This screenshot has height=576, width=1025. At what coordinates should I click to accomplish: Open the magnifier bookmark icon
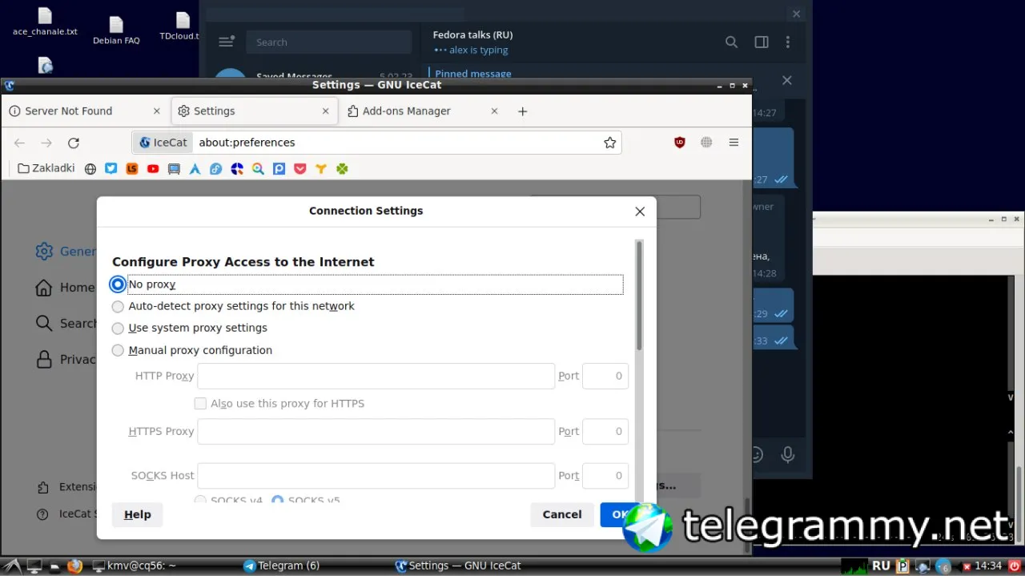point(258,168)
